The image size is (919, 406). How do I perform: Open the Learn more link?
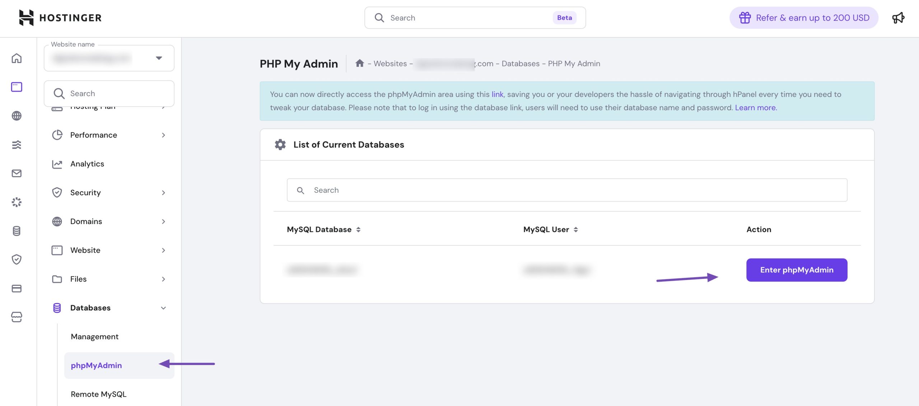pos(756,108)
